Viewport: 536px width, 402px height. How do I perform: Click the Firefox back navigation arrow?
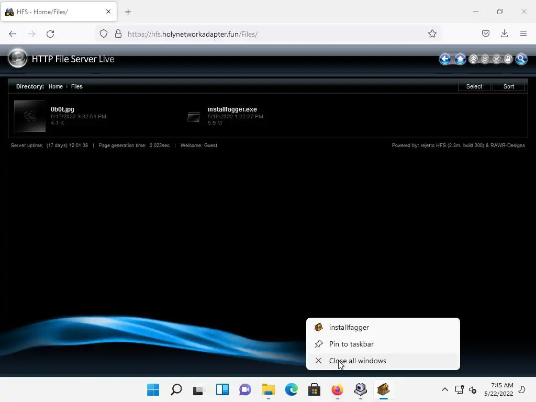13,34
